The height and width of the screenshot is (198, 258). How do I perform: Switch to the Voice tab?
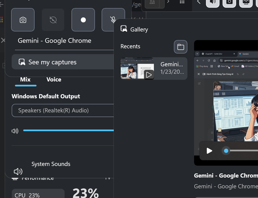pos(54,79)
